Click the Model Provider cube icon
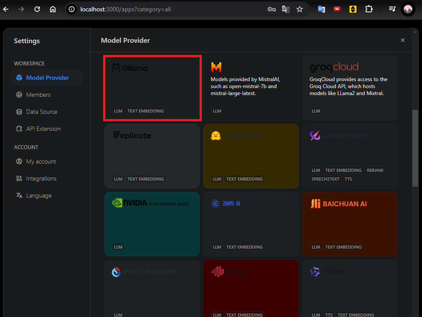This screenshot has width=422, height=317. click(x=19, y=78)
